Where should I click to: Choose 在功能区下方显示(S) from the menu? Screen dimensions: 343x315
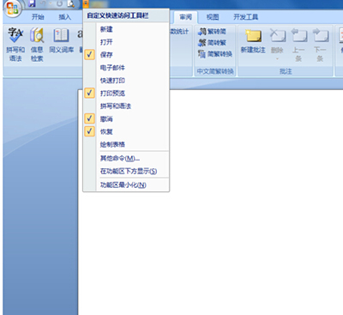pos(126,171)
